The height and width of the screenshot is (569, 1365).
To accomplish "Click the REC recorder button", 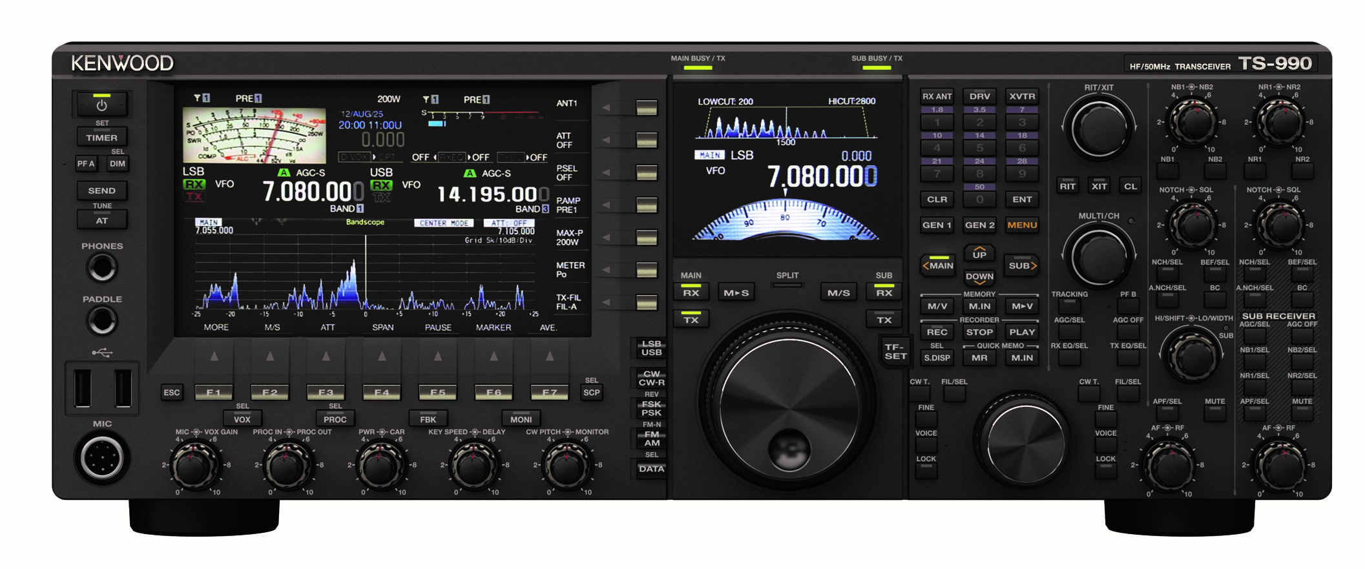I will [x=937, y=332].
